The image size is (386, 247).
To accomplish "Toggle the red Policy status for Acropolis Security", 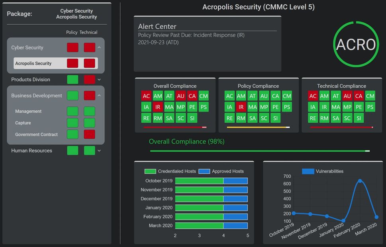I will [x=72, y=63].
